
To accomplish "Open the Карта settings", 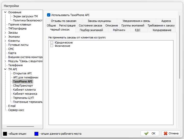I will [12, 53].
